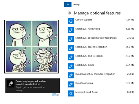This screenshot has height=104, width=139.
Task: Click the English (US) text-to-speech icon
Action: (71, 57)
